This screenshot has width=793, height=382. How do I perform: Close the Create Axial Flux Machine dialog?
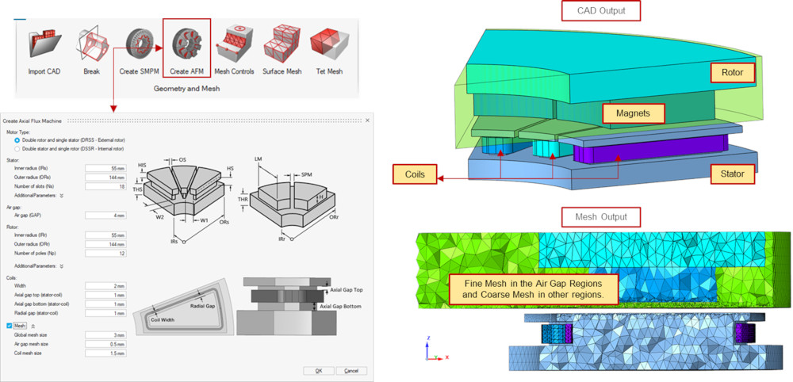pos(367,120)
